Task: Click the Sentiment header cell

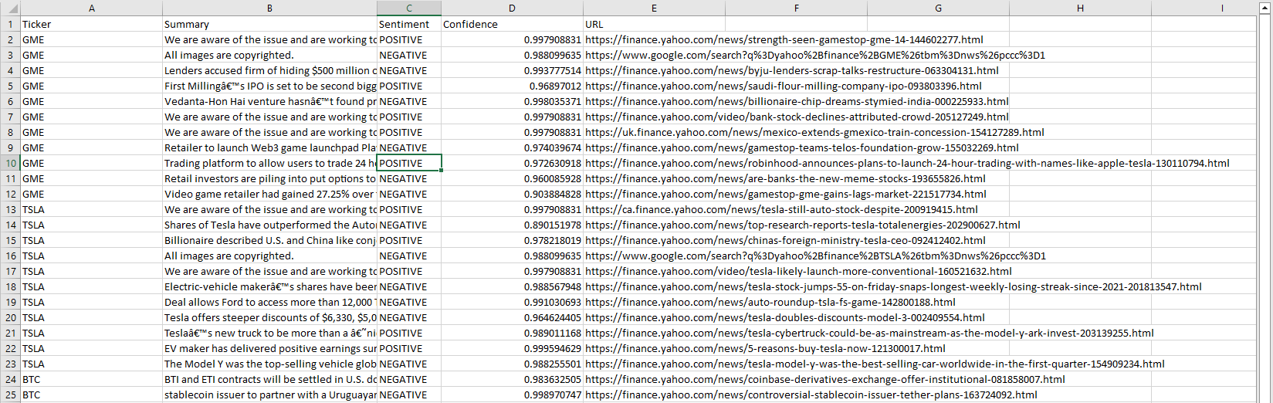Action: [x=409, y=24]
